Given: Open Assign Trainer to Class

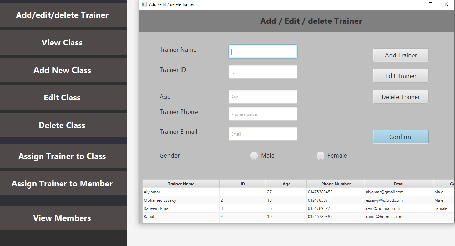Looking at the screenshot, I should point(62,156).
